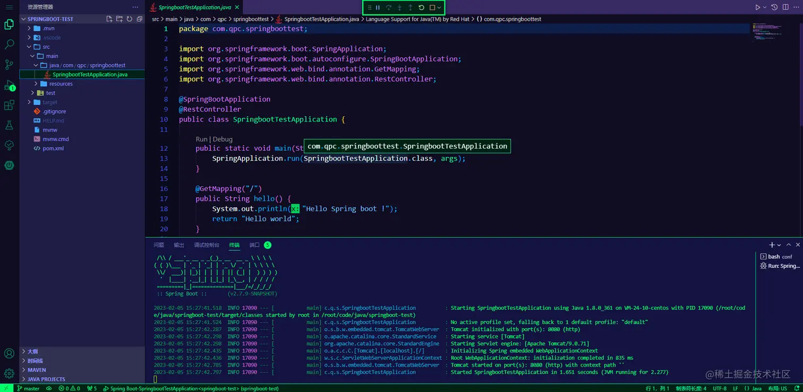
Task: Close the SpringbootTestApplication.java tab
Action: pos(236,7)
